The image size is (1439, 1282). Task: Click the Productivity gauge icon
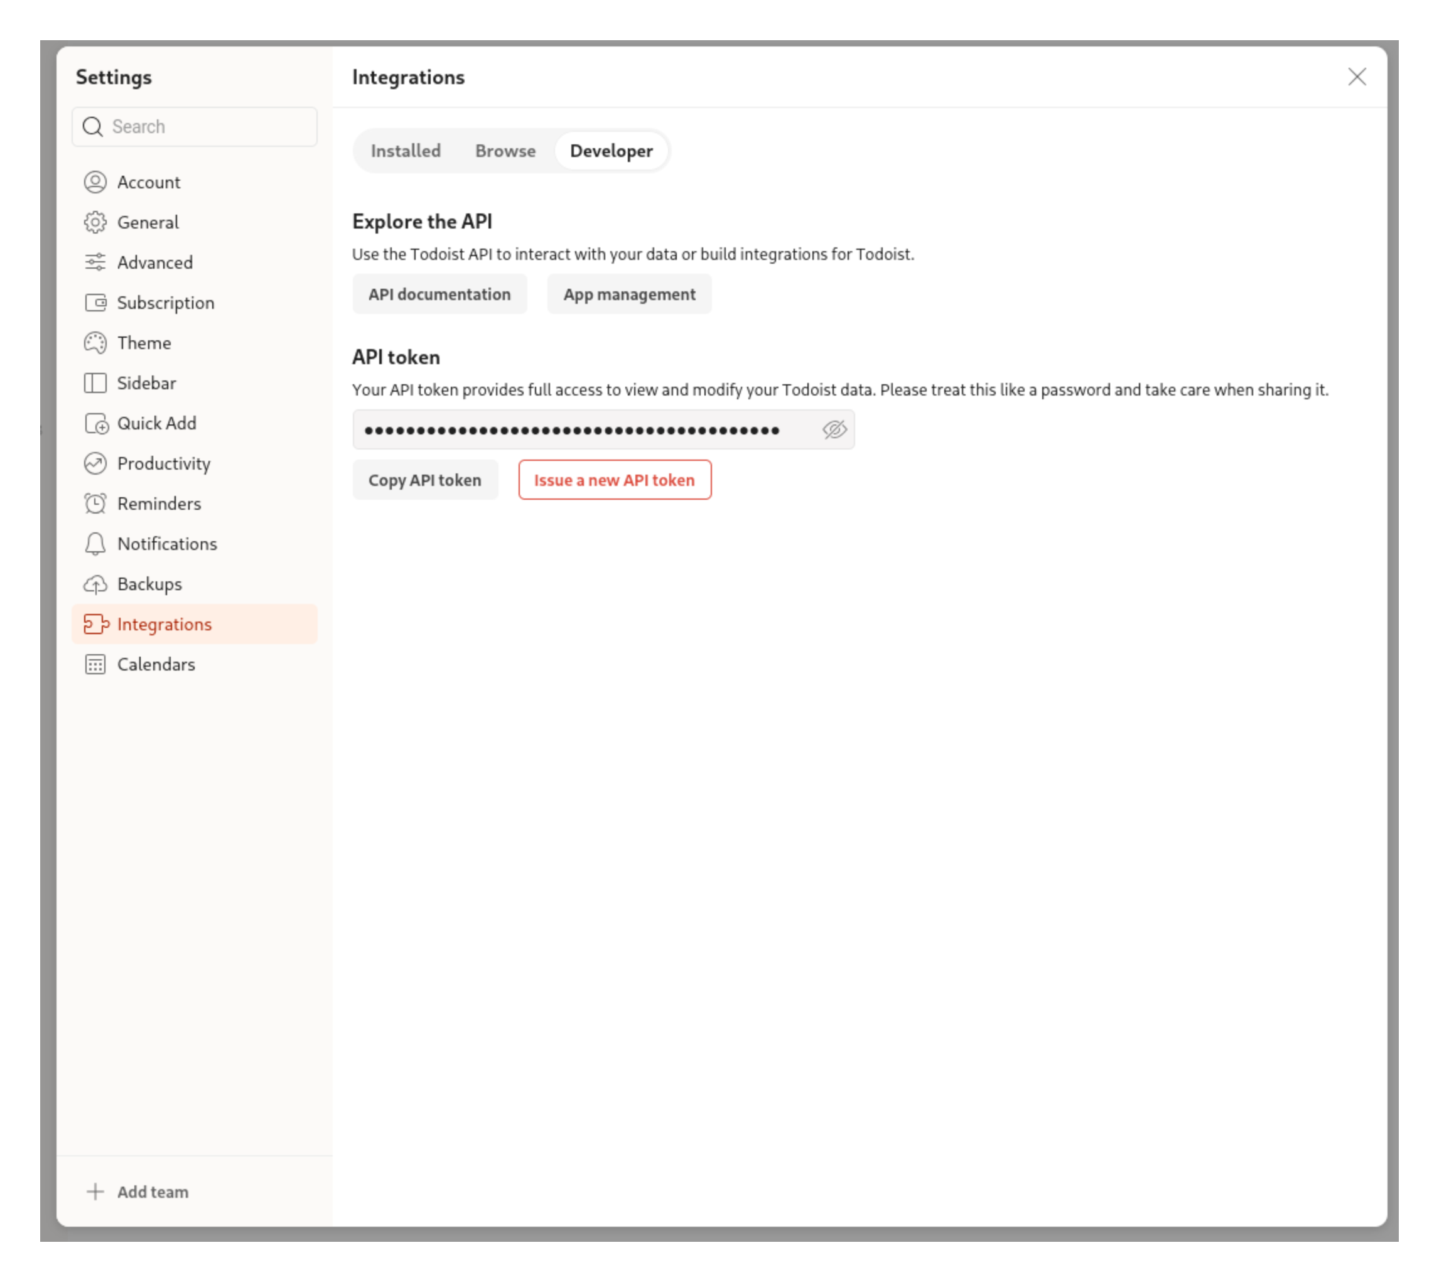tap(97, 463)
